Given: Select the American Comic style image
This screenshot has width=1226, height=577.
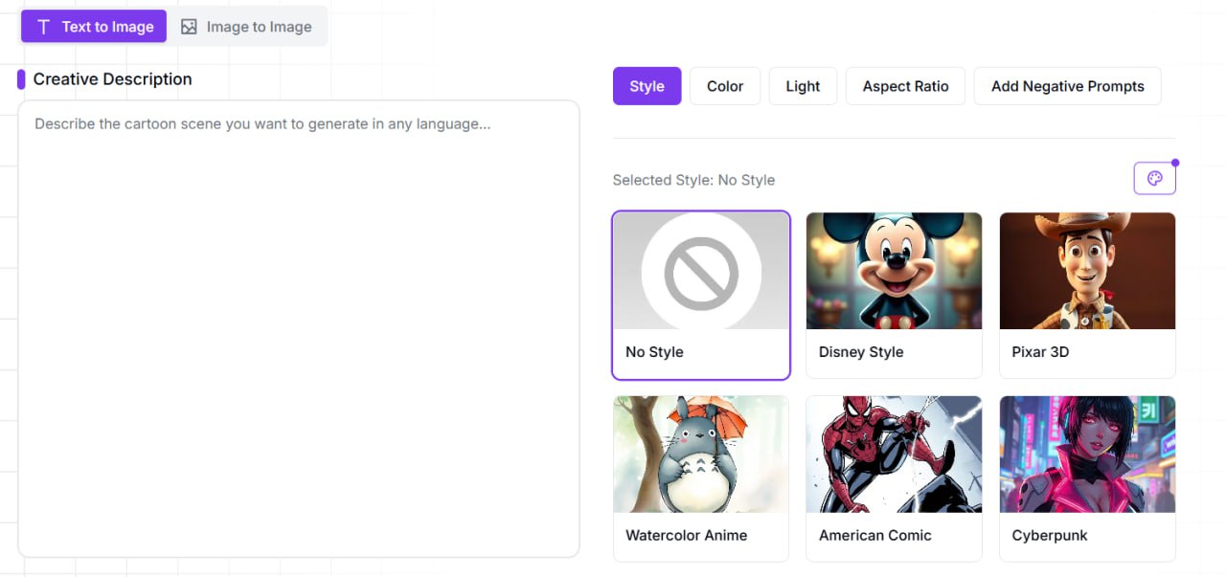Looking at the screenshot, I should point(894,455).
